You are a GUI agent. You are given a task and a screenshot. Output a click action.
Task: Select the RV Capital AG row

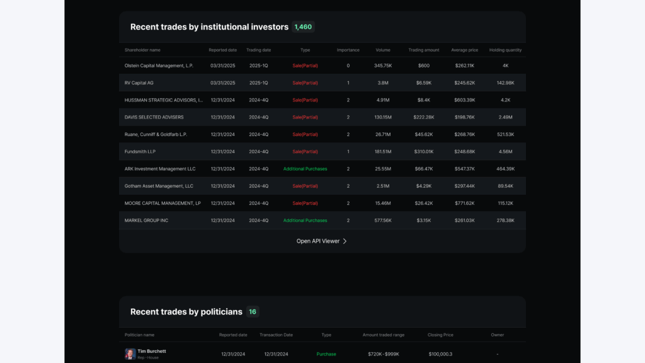(x=322, y=83)
